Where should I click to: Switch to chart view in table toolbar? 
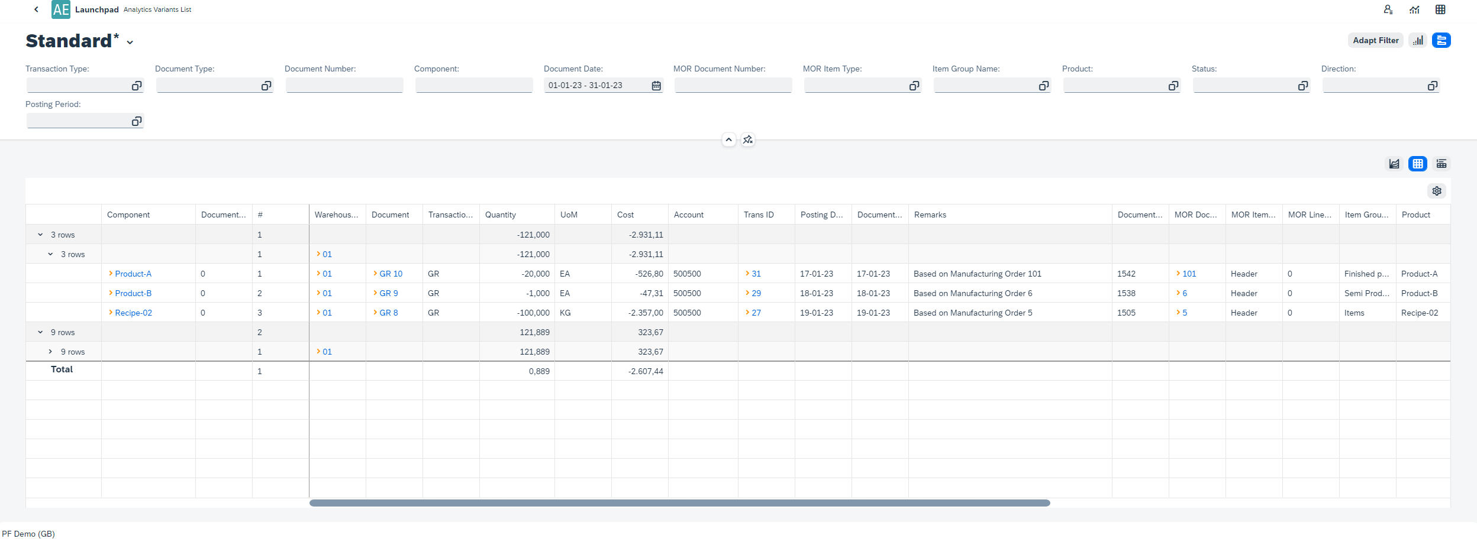pos(1394,164)
